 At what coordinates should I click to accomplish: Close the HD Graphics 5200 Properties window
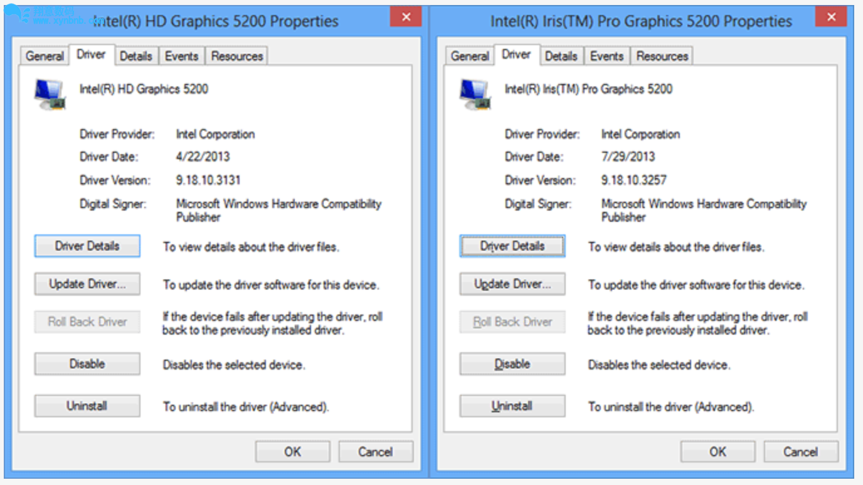pos(406,17)
